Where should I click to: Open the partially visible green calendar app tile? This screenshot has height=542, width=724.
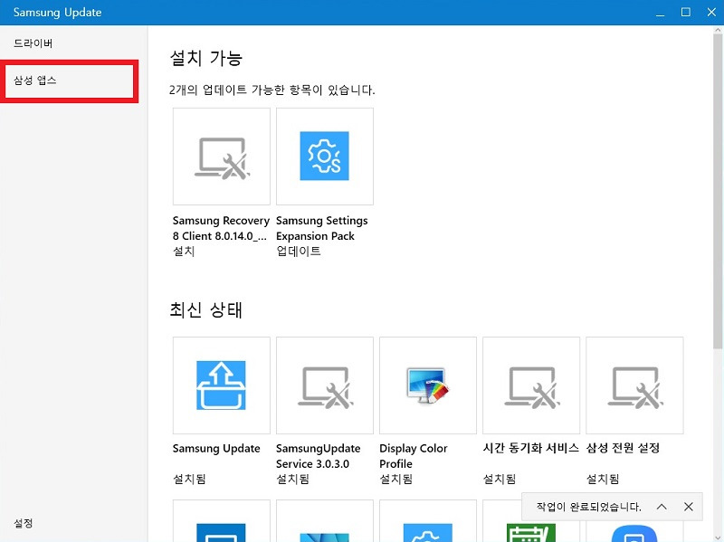point(531,521)
